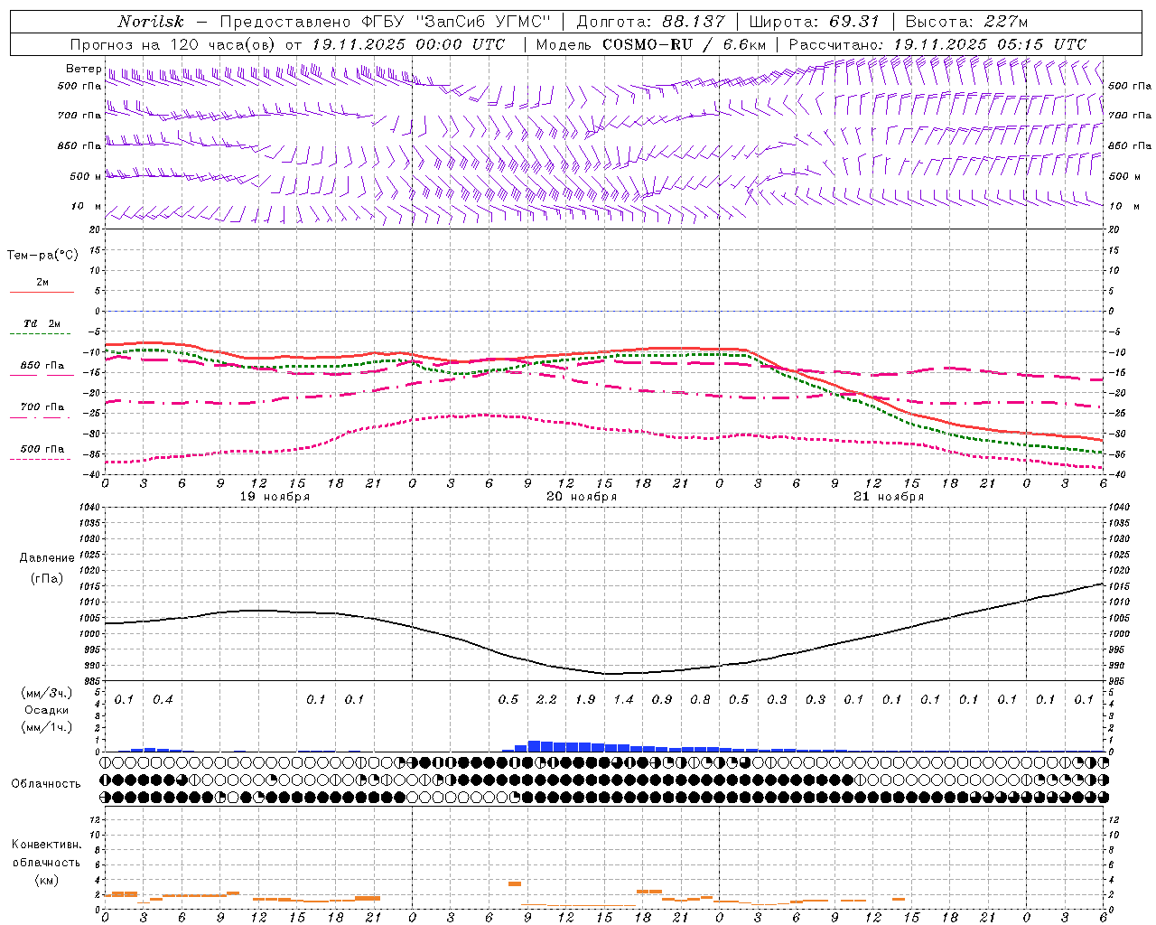Click the 'Осадки' precipitation label
The width and height of the screenshot is (1156, 925).
pyautogui.click(x=47, y=710)
